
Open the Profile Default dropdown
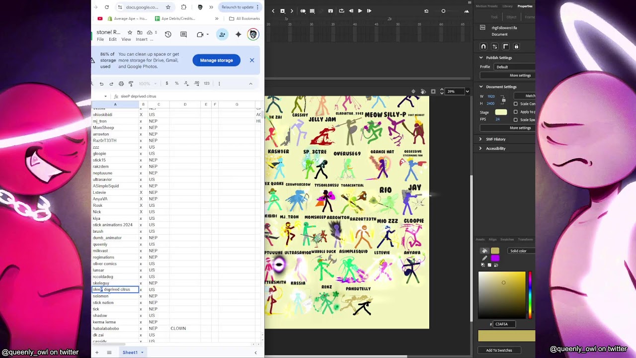514,67
